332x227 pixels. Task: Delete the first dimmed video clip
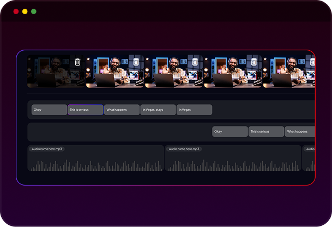coord(77,62)
